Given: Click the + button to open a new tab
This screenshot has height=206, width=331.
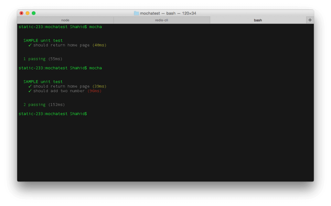Looking at the screenshot, I should 310,19.
